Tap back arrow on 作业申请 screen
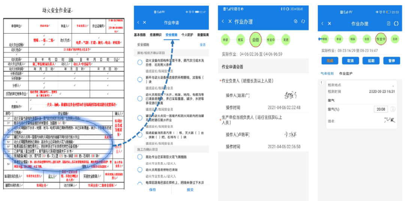The width and height of the screenshot is (405, 201). tap(138, 22)
